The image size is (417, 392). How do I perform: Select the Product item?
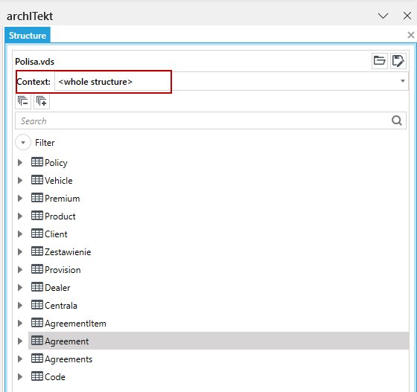coord(60,216)
